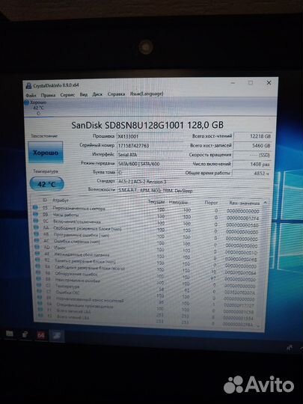
Task: Select the C: disk tab showing Хорошо 42 °C
Action: coord(38,108)
